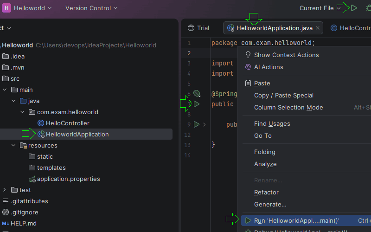Switch to the Trial tab
371x232 pixels.
click(x=198, y=28)
